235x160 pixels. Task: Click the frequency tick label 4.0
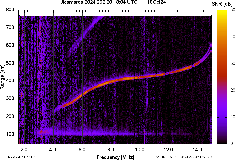pyautogui.click(x=53, y=150)
